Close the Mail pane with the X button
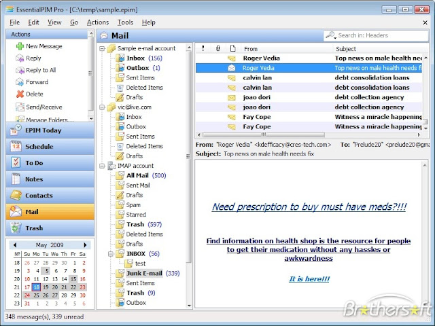 point(425,22)
